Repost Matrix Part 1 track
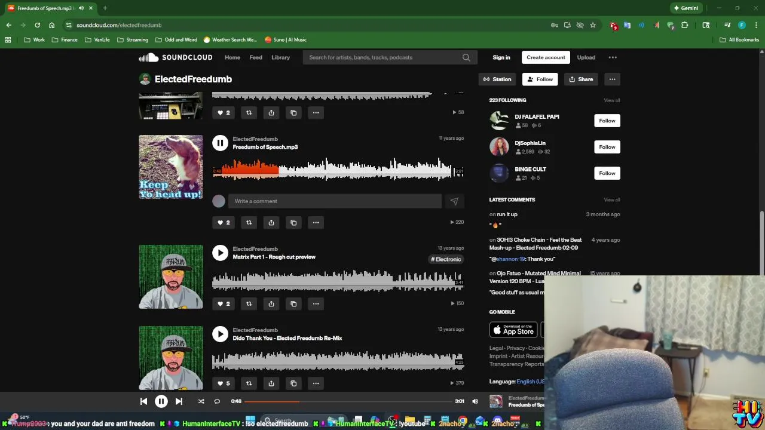Image resolution: width=765 pixels, height=430 pixels. click(249, 303)
